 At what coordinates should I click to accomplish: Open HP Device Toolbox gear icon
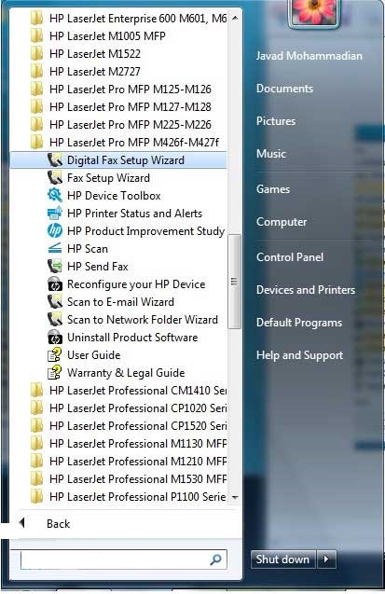(55, 196)
